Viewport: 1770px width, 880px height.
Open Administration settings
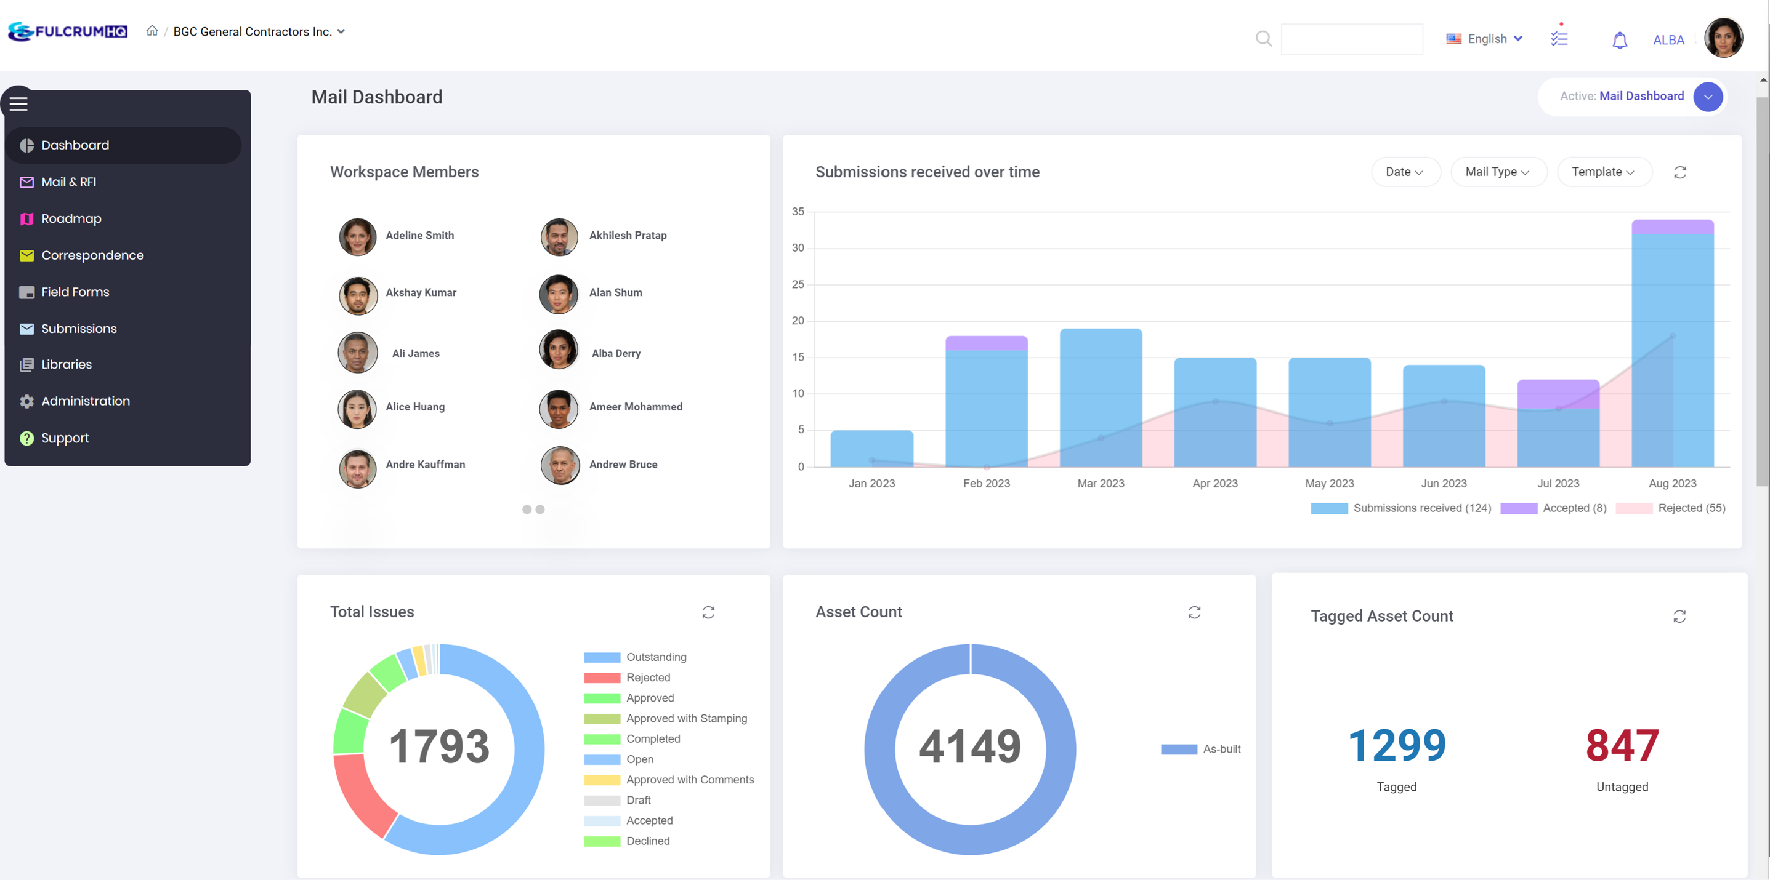point(85,401)
